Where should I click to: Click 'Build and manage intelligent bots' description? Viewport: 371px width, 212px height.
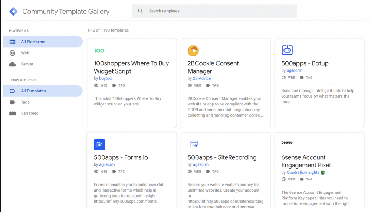[x=318, y=96]
